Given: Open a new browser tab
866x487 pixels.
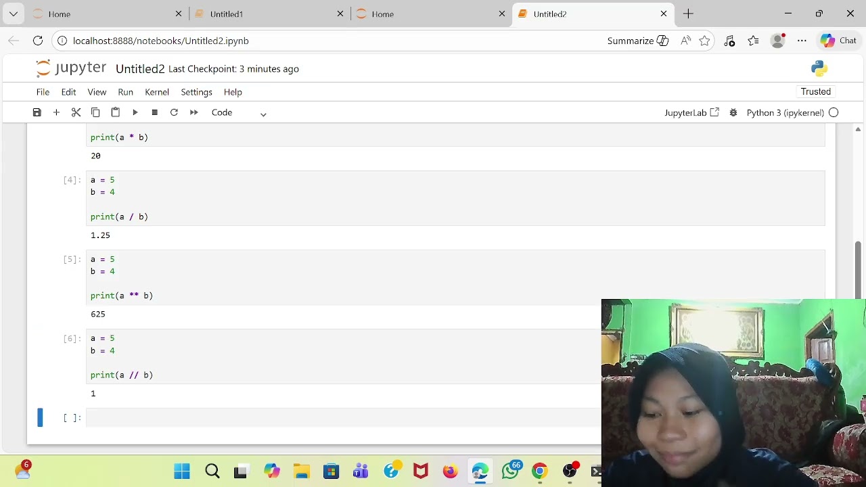Looking at the screenshot, I should [688, 14].
